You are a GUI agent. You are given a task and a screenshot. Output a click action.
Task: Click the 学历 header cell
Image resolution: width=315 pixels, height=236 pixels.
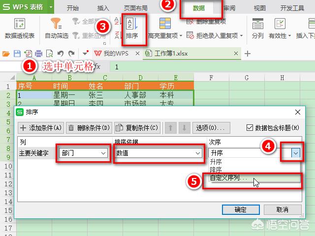(x=176, y=86)
